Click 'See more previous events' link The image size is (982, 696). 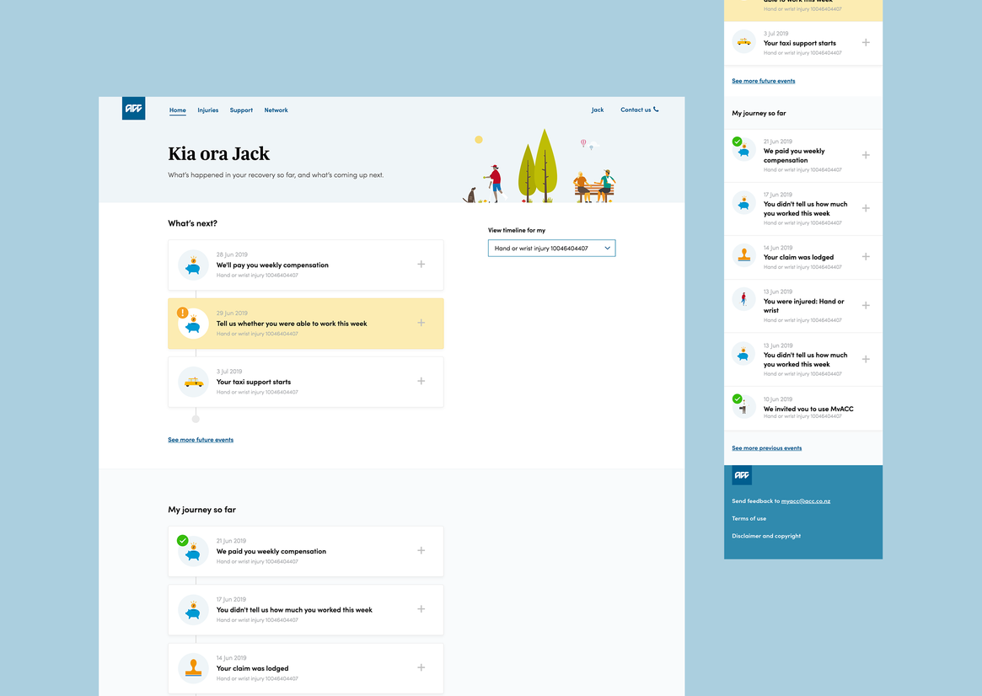pyautogui.click(x=766, y=448)
